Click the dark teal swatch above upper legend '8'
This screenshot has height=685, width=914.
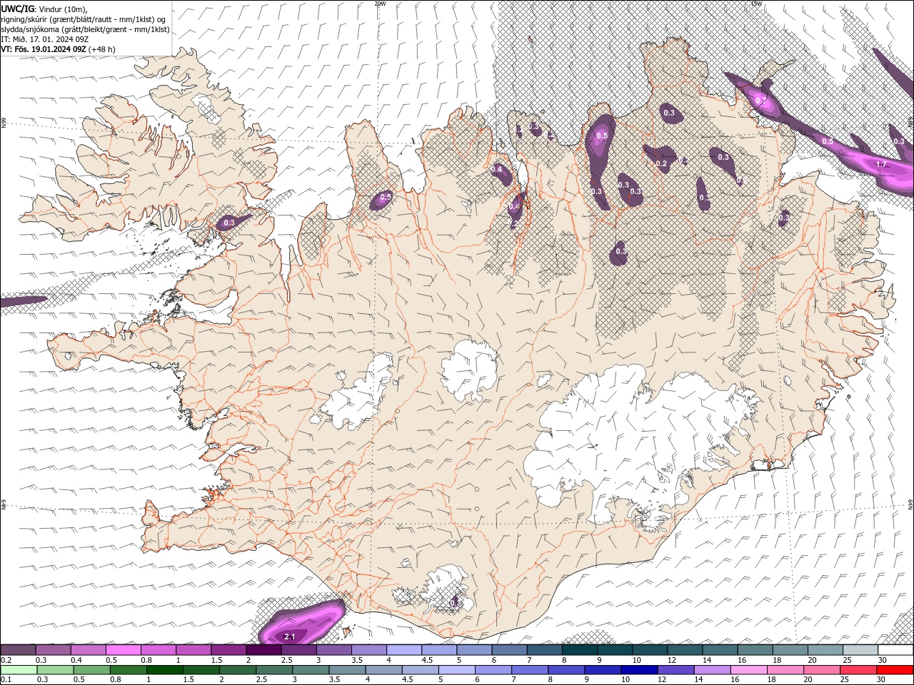pos(579,650)
